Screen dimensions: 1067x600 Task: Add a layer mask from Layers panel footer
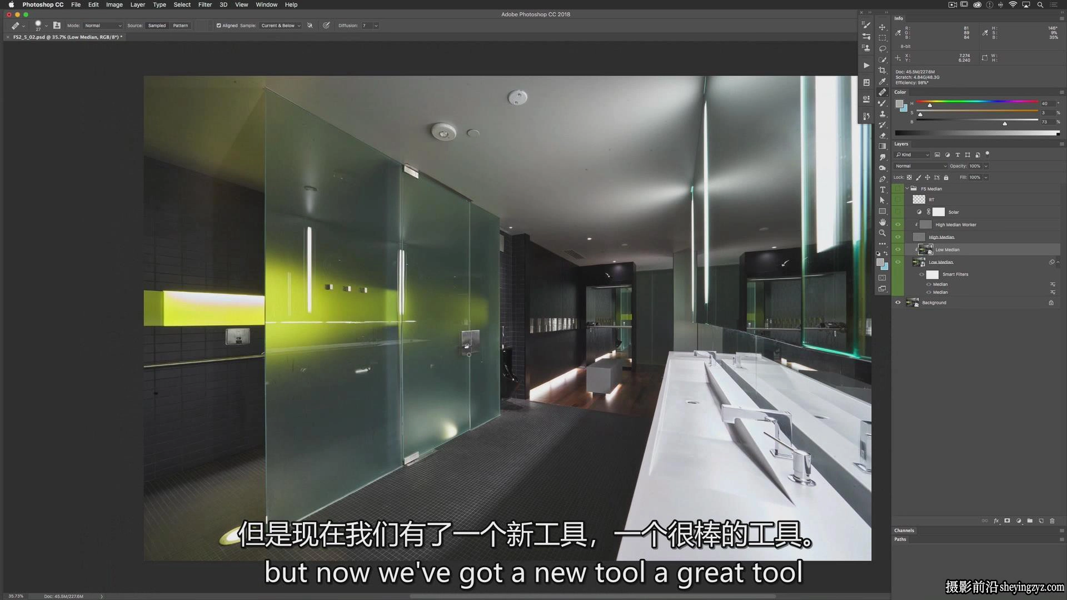tap(1007, 521)
